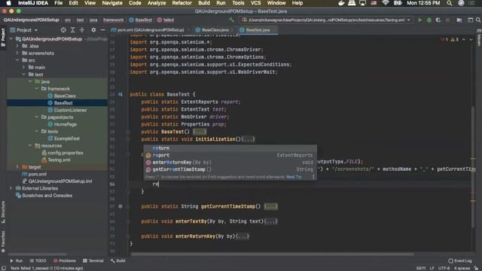Screen dimensions: 482x271
Task: Expand External Libraries node
Action: (11, 188)
